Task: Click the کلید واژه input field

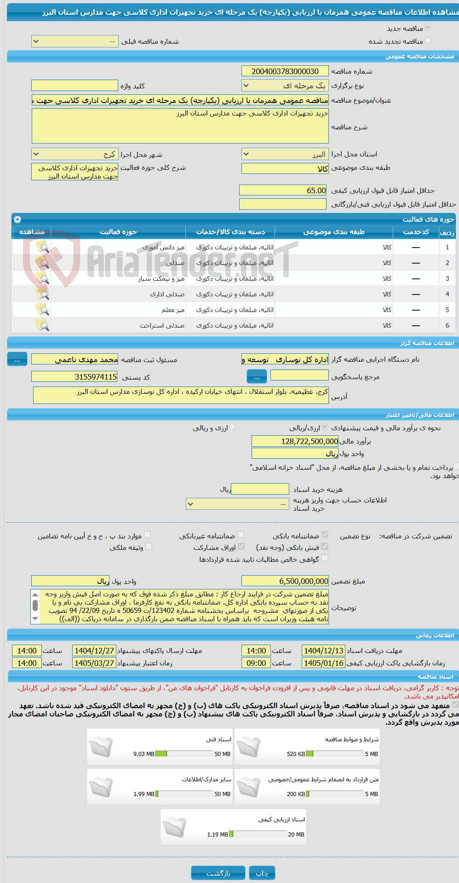Action: click(x=75, y=86)
